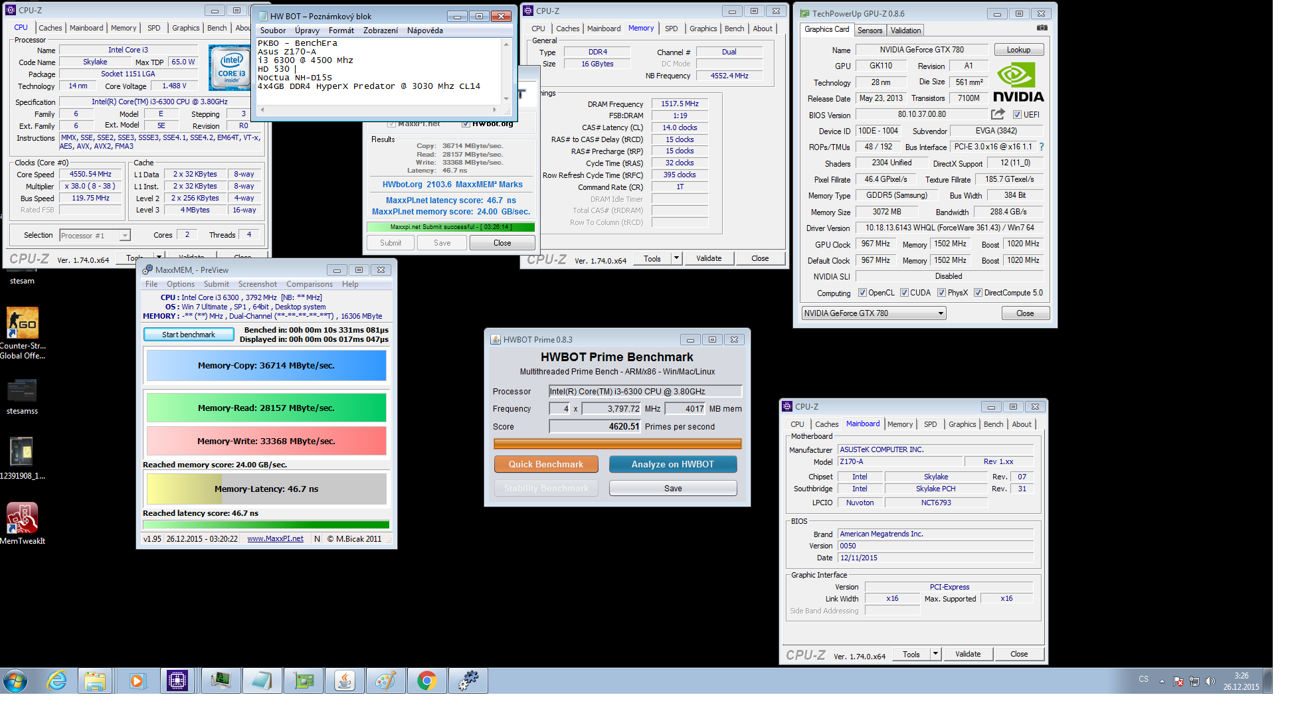Viewport: 1292px width, 717px height.
Task: Click the HWBOT Prime Frequency MHz field
Action: tap(612, 409)
